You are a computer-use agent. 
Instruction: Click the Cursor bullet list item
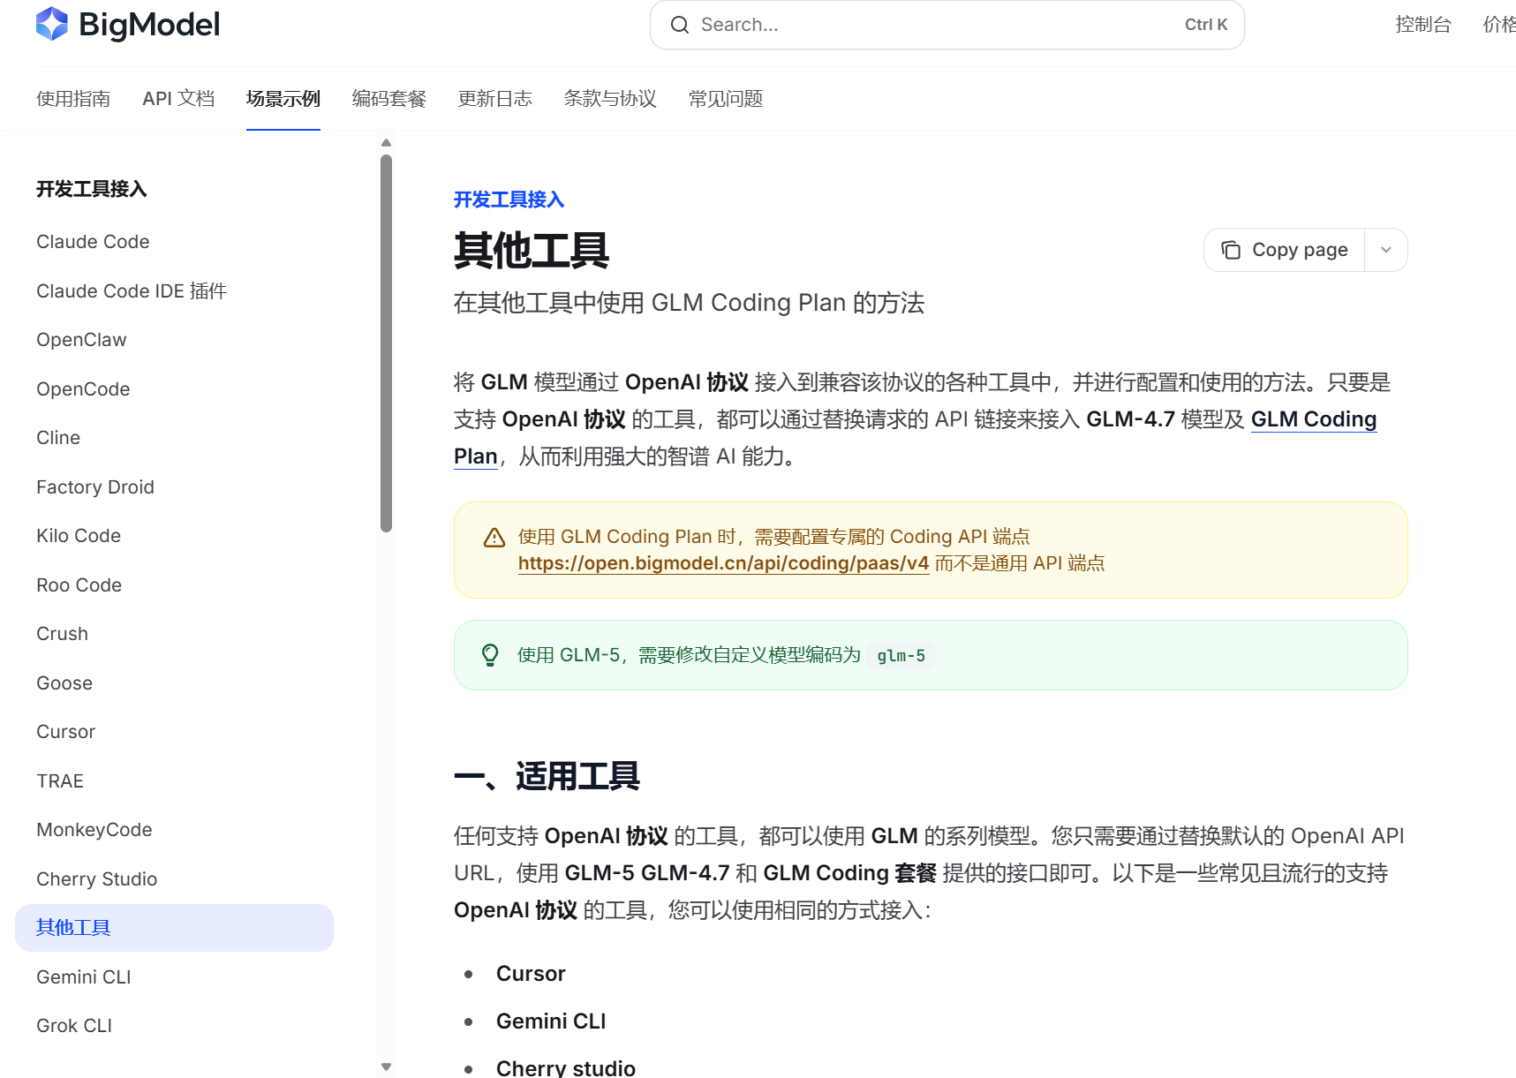[x=531, y=974]
